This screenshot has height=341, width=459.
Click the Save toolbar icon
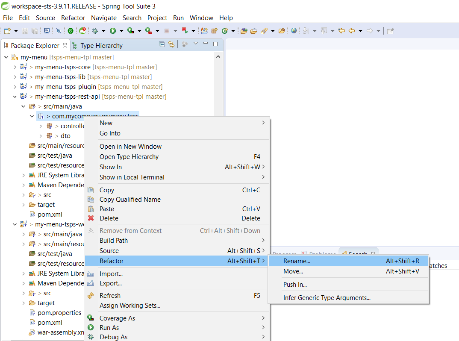(x=24, y=31)
